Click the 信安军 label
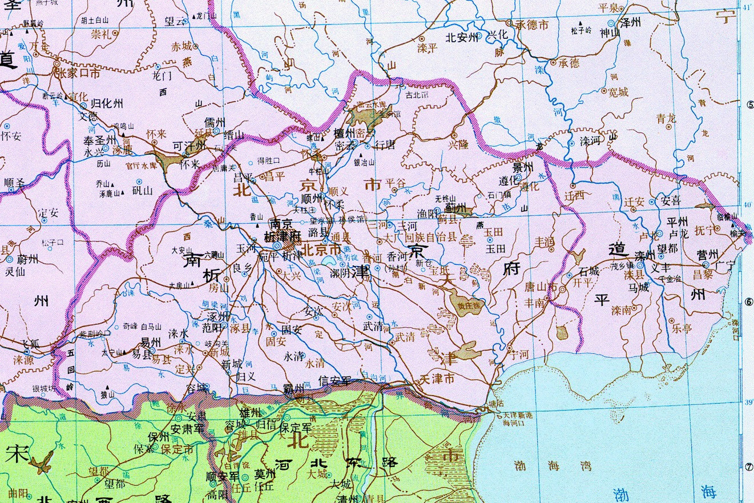The height and width of the screenshot is (503, 754). 334,381
